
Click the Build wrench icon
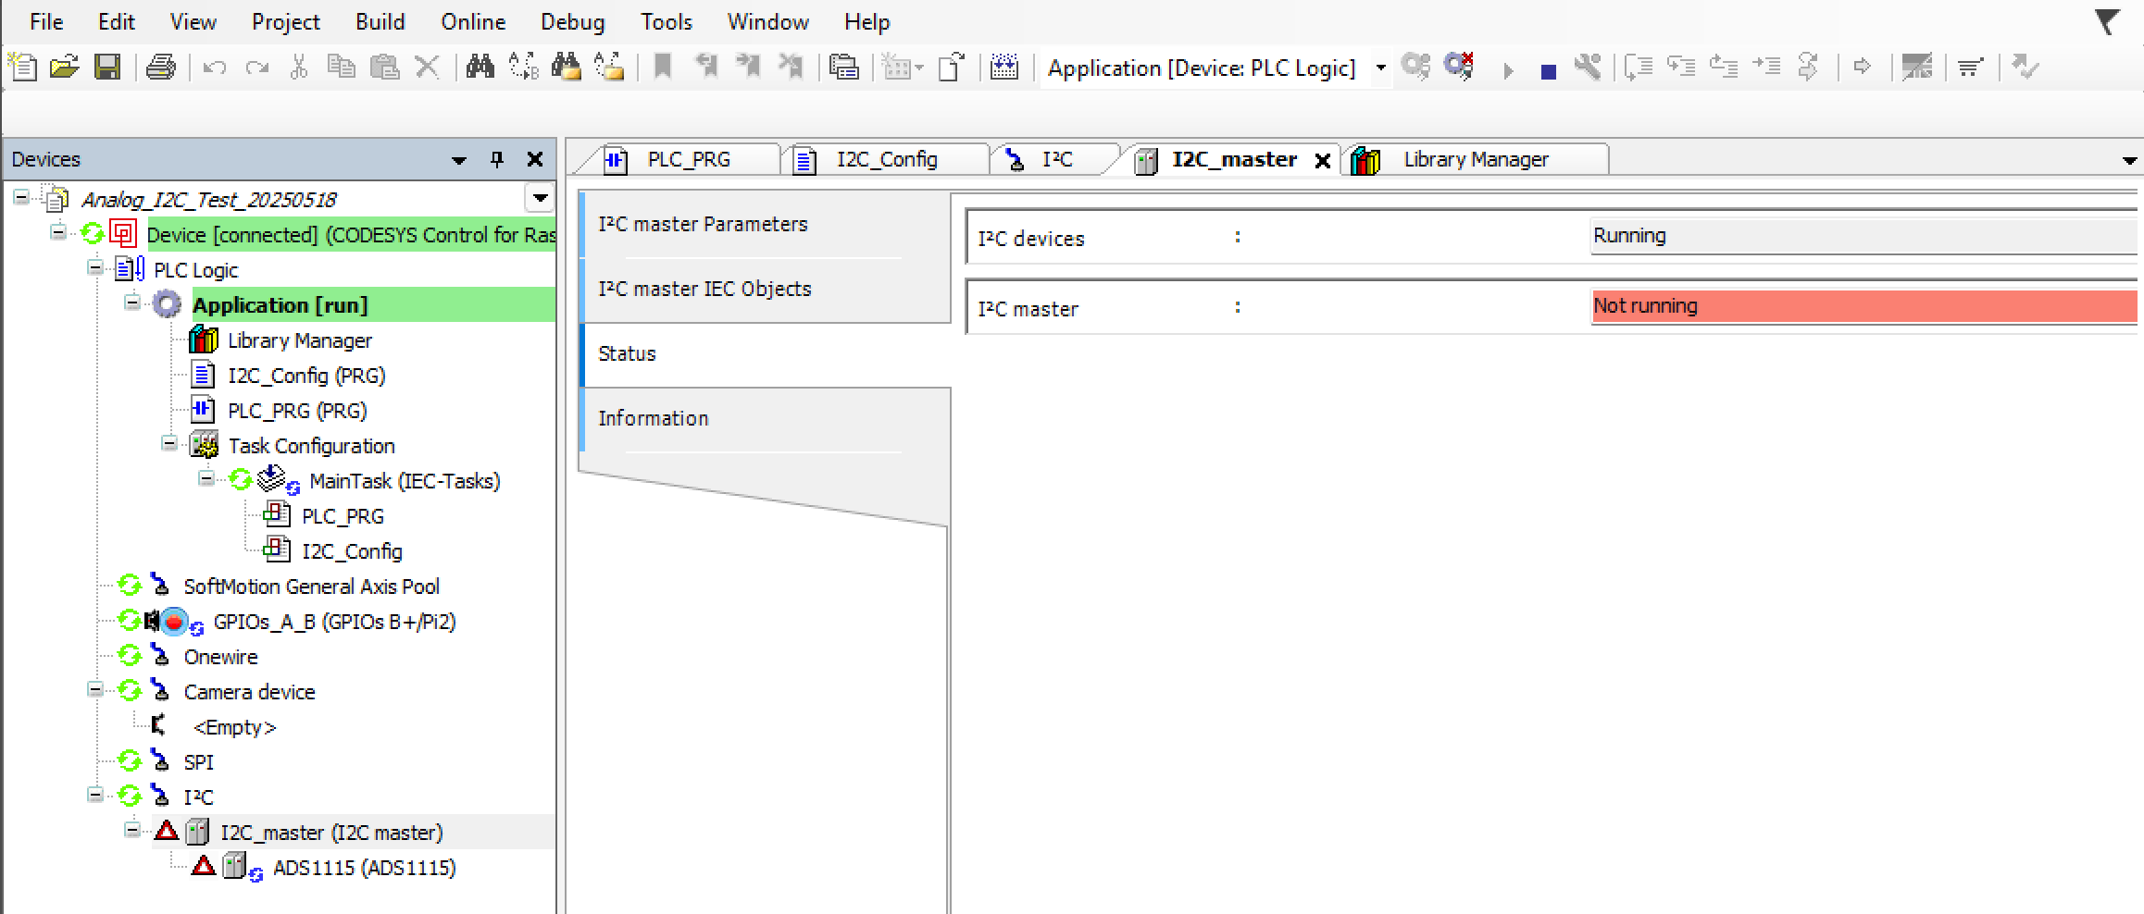[1589, 68]
